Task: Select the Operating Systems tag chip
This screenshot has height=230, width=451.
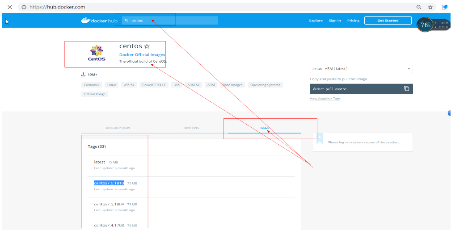Action: [x=265, y=85]
